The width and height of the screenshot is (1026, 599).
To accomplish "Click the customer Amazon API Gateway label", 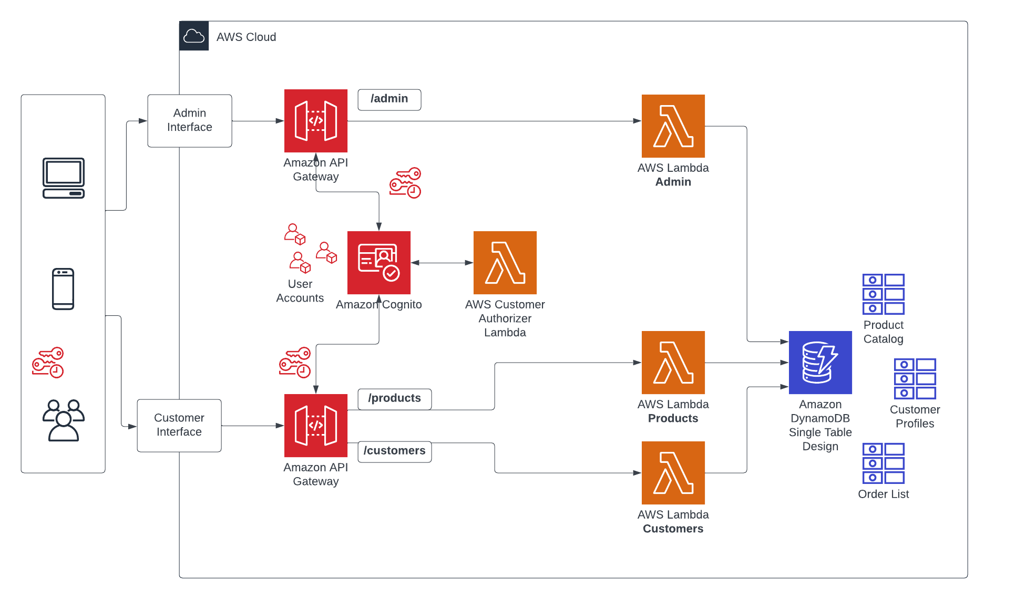I will (x=316, y=474).
